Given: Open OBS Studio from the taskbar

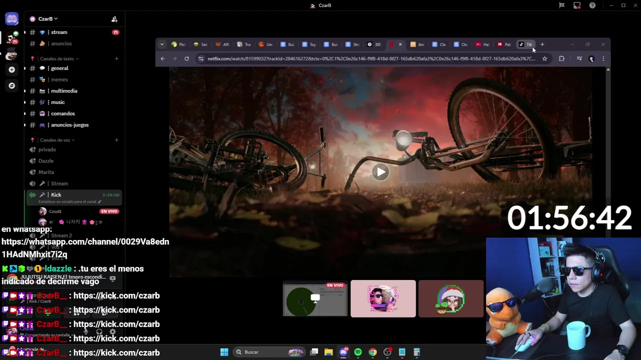Looking at the screenshot, I should coord(387,352).
